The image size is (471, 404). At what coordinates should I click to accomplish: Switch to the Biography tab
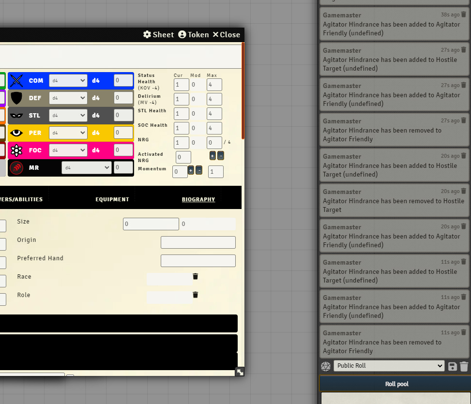(x=198, y=199)
